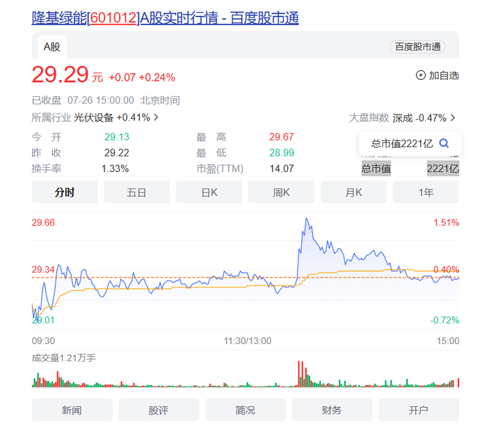Switch chart to 周K view

281,192
